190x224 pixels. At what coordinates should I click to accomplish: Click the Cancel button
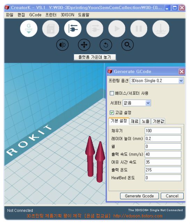point(172,196)
